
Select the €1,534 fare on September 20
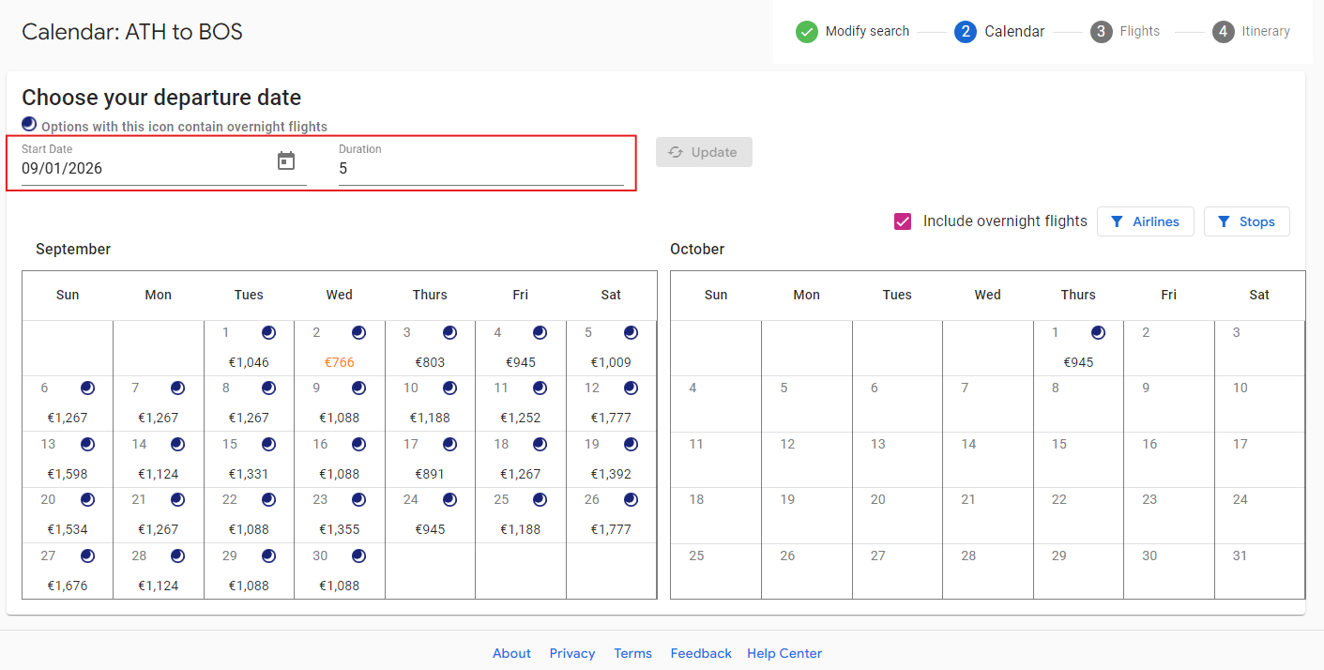(x=68, y=529)
